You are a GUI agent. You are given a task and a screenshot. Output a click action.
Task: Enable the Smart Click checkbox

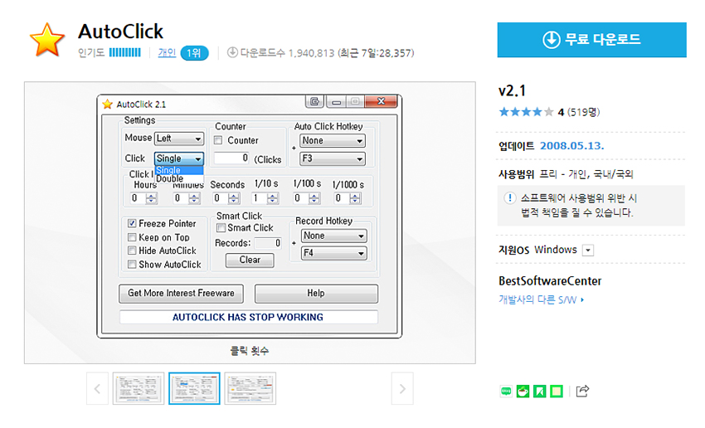221,227
